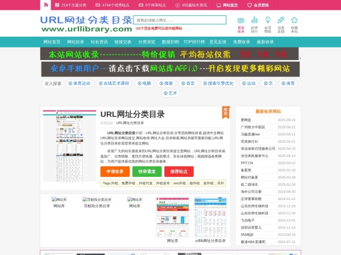Open 爱网盘 in the latest sites list
Image resolution: width=341 pixels, height=255 pixels.
click(246, 120)
